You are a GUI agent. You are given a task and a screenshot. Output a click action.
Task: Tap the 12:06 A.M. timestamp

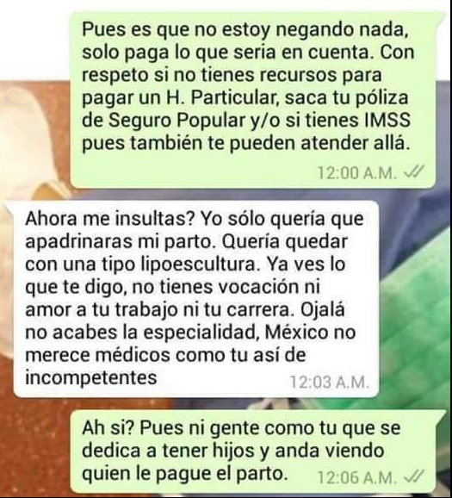(357, 477)
